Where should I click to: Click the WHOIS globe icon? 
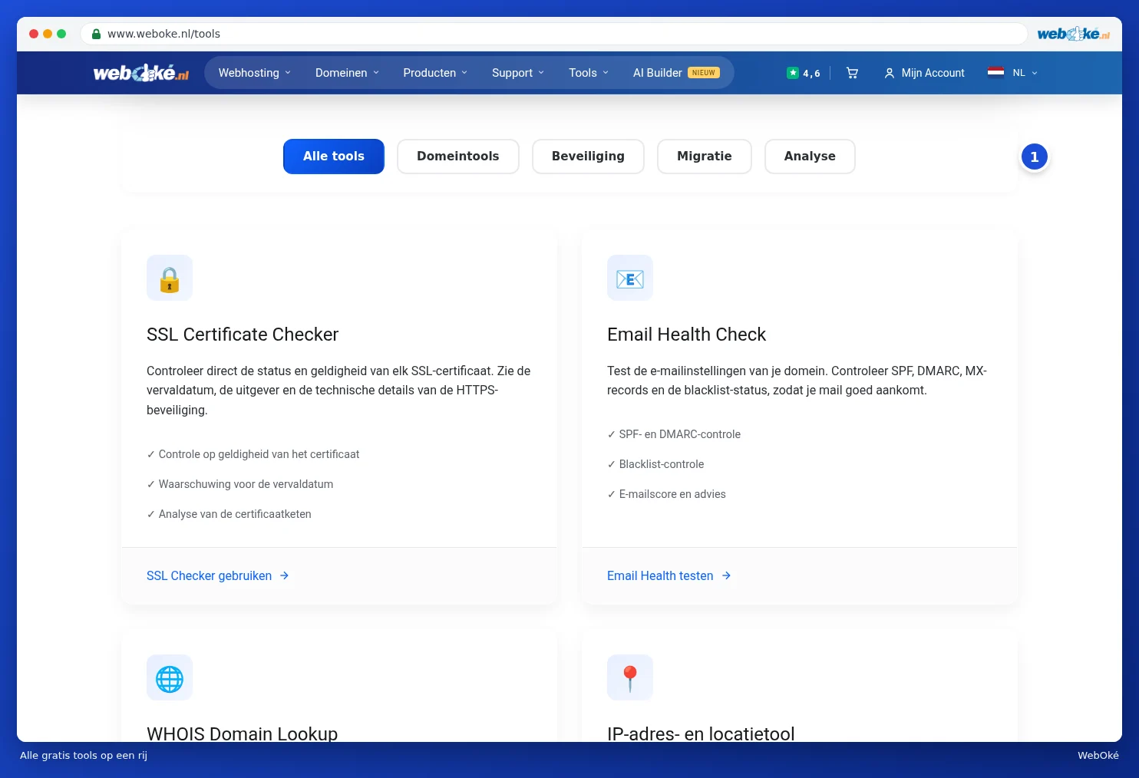coord(170,677)
